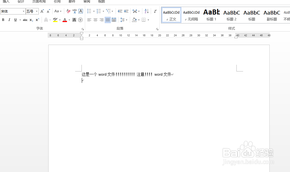Expand borders dropdown arrow
Viewport: 290px width, 172px height.
click(148, 20)
